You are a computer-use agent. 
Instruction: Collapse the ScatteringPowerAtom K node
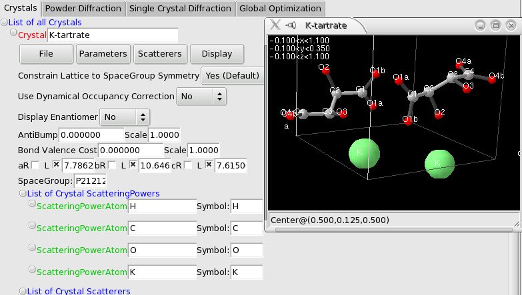click(x=32, y=269)
